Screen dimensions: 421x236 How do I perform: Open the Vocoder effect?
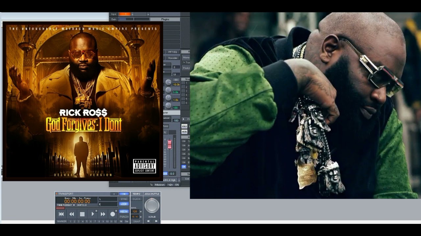pyautogui.click(x=173, y=58)
